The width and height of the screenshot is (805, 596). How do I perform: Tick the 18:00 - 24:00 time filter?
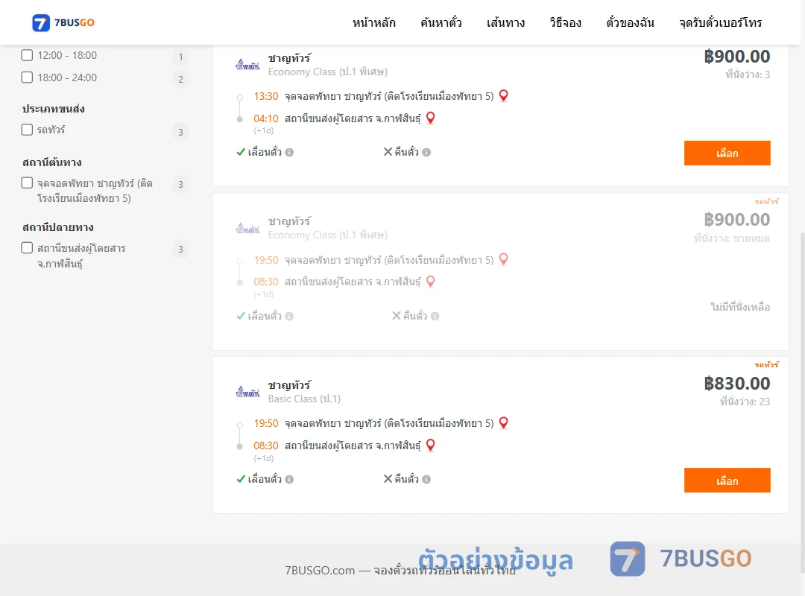click(28, 77)
